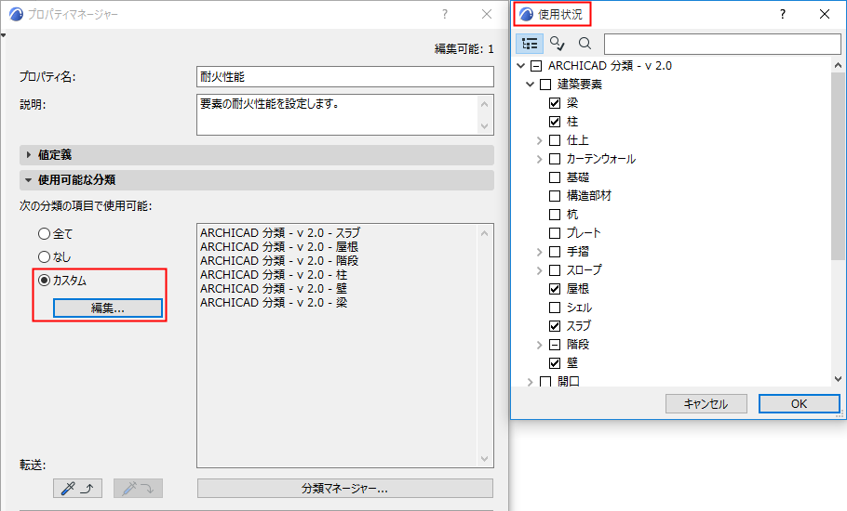Close the 使用状況 dialog
Viewport: 847px width, 511px height.
point(825,15)
